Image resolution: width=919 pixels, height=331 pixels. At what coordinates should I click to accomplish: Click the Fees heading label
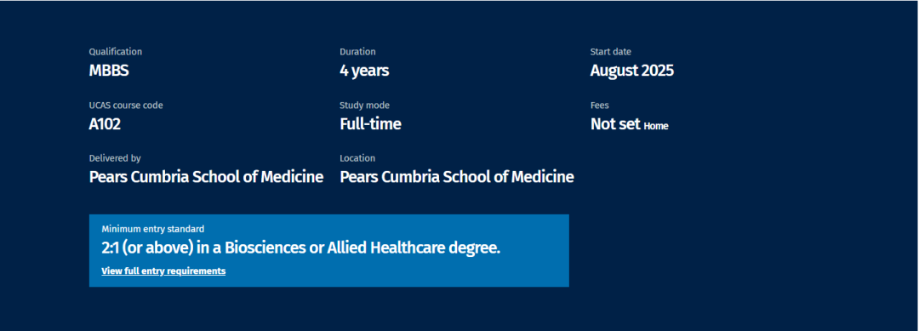(600, 106)
